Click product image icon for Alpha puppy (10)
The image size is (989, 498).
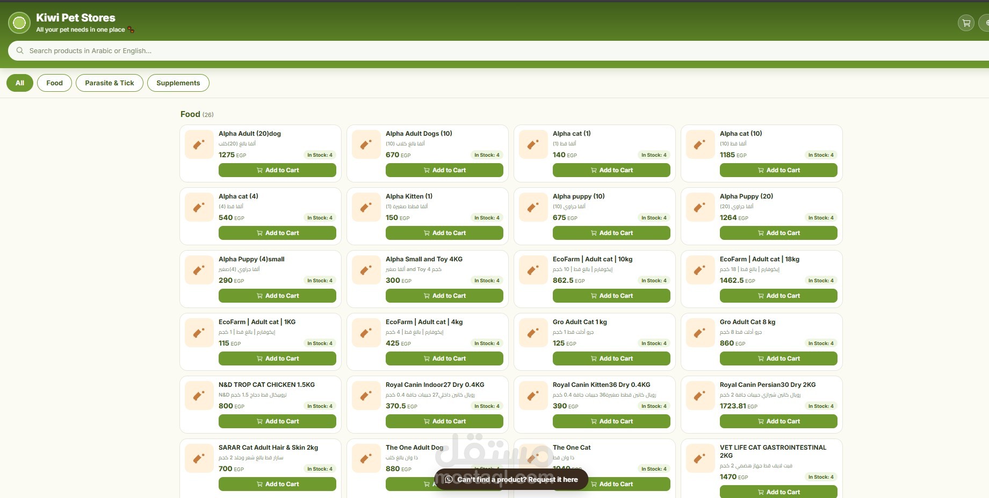point(533,207)
